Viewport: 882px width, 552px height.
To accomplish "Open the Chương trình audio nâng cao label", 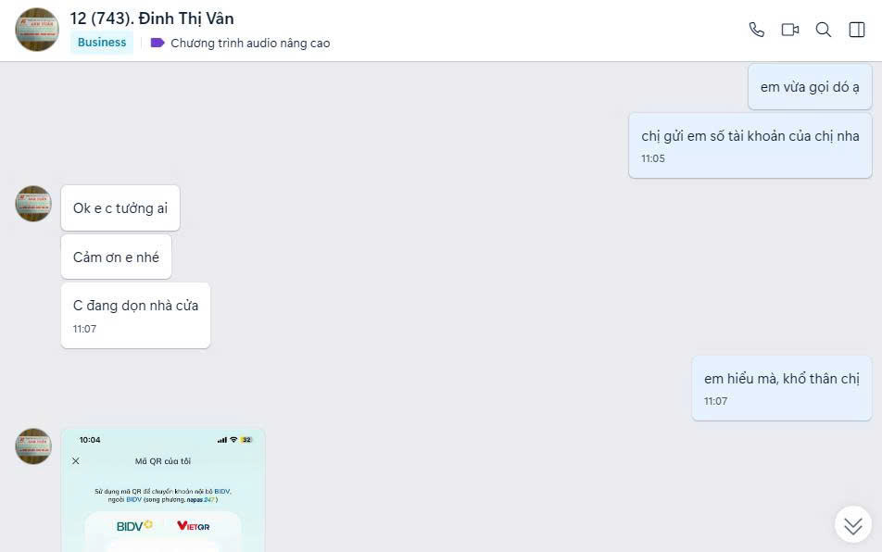I will pos(250,44).
